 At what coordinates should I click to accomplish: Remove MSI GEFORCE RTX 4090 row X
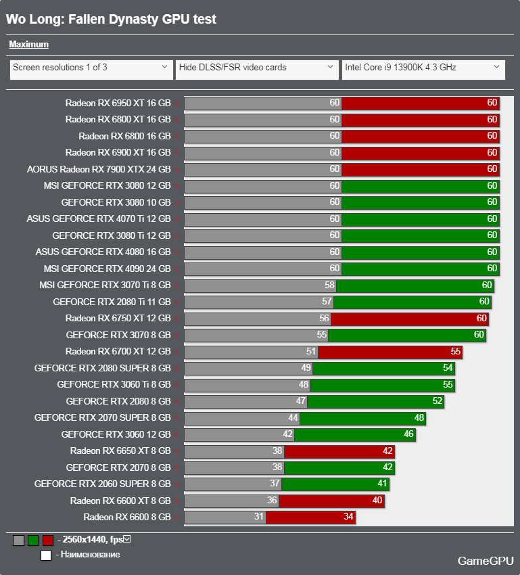[x=176, y=269]
